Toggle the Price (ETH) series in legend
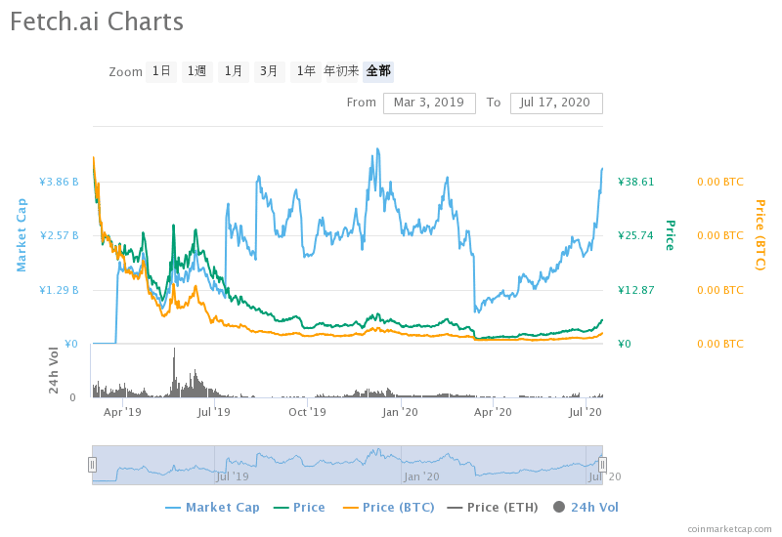This screenshot has height=537, width=782. (x=493, y=508)
